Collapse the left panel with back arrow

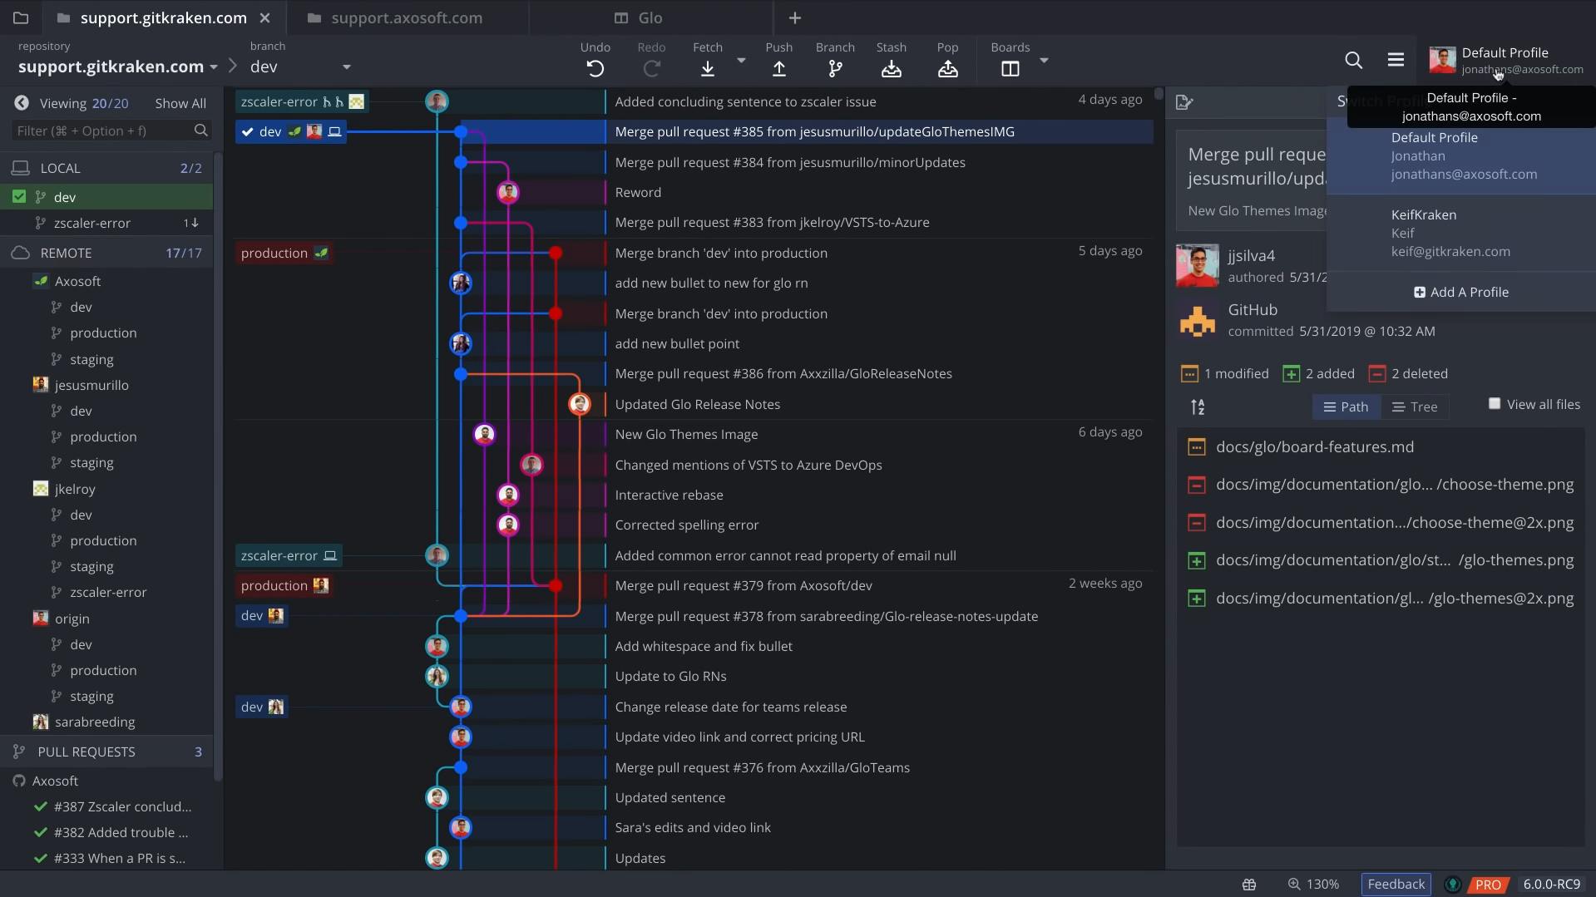point(22,103)
